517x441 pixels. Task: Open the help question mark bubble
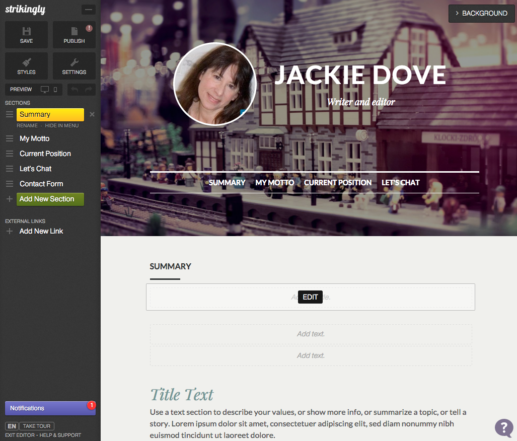(x=503, y=427)
